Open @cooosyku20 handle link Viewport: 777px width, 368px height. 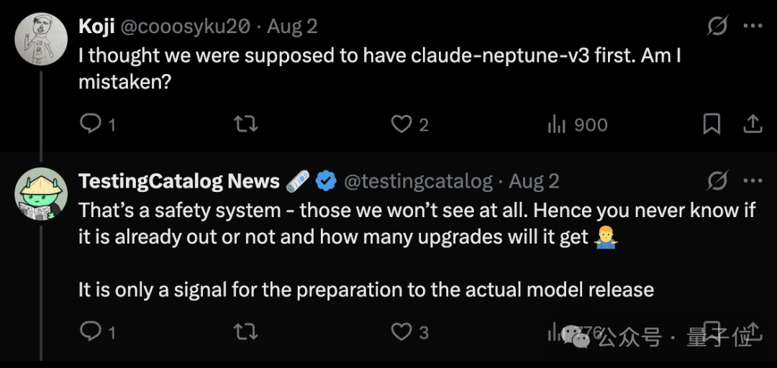click(x=186, y=27)
